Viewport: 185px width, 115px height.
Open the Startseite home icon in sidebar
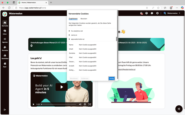tap(5, 24)
